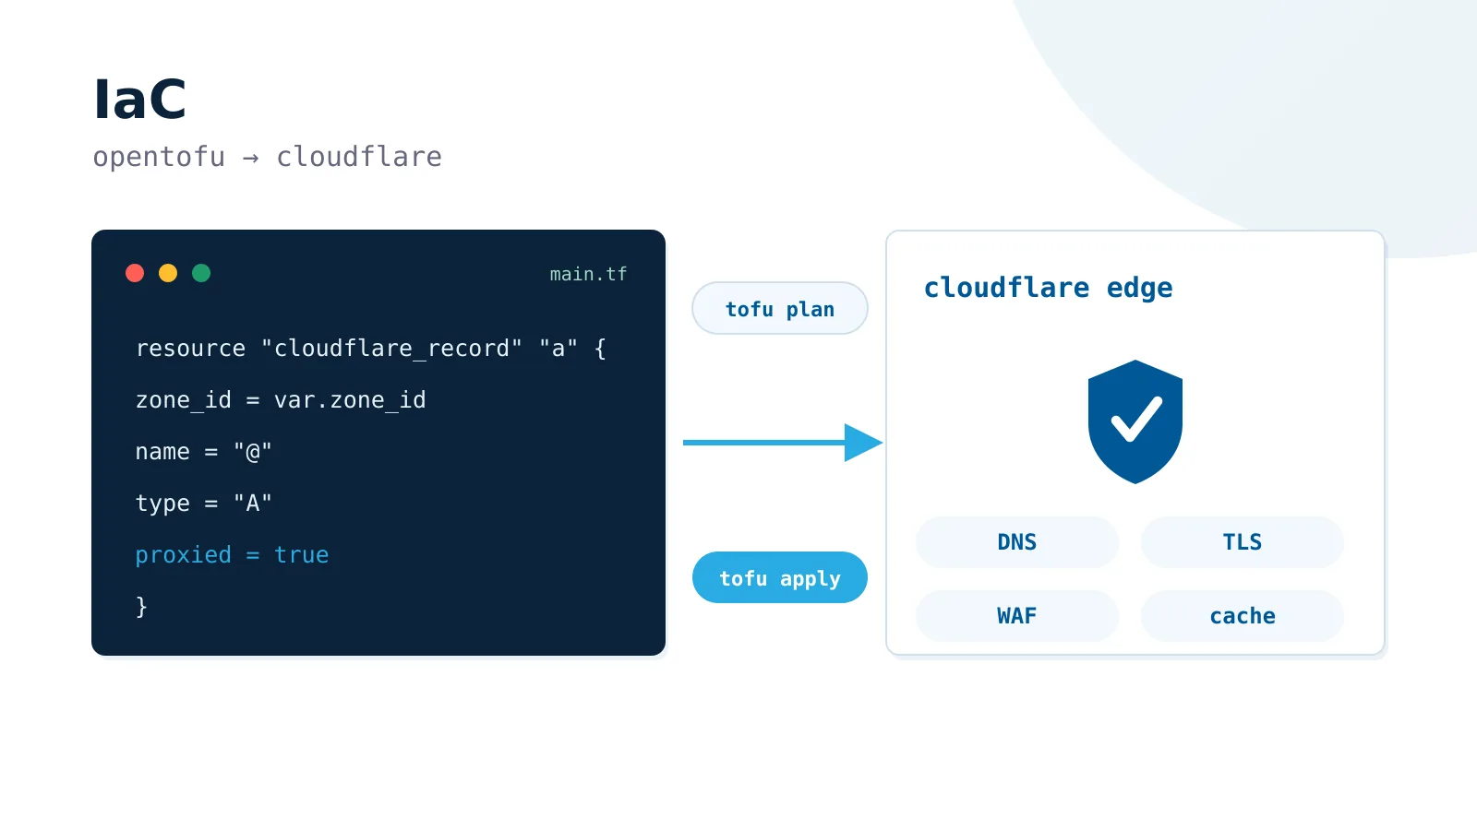Screen dimensions: 1477x830
Task: Click the blue shield checkmark icon
Action: point(1135,421)
